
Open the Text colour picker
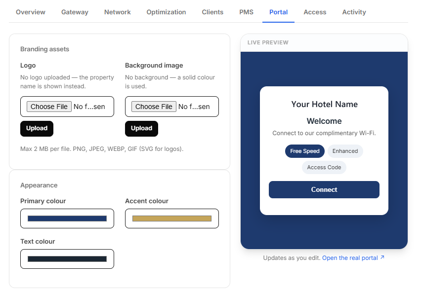click(x=67, y=259)
